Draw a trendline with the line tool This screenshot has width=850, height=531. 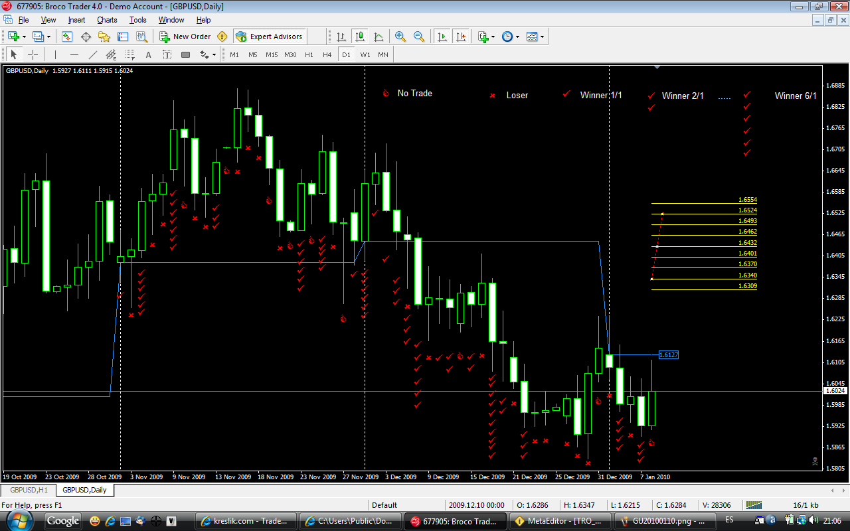(x=93, y=54)
